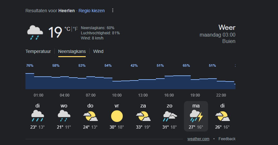The image size is (278, 145).
Task: Switch to Celsius units
Action: [x=67, y=29]
